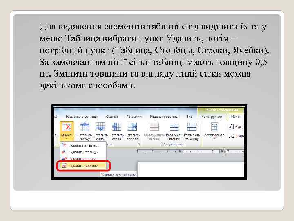Click the Объединение group label
Screen dimensions: 294x221
[x=172, y=144]
